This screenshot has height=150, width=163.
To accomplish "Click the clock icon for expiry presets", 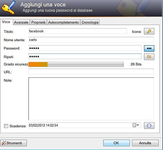I will coord(149,126).
